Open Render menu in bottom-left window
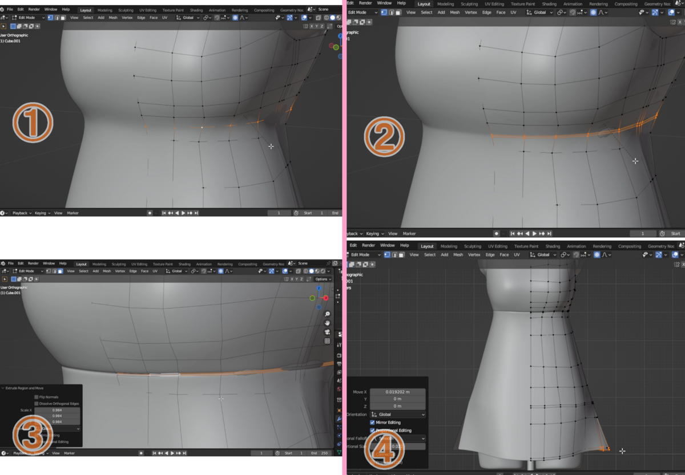The width and height of the screenshot is (685, 475). pos(33,263)
